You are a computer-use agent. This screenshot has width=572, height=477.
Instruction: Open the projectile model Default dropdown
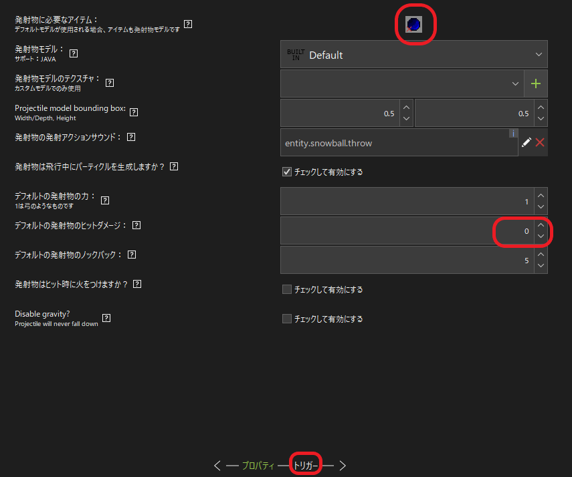tap(413, 55)
